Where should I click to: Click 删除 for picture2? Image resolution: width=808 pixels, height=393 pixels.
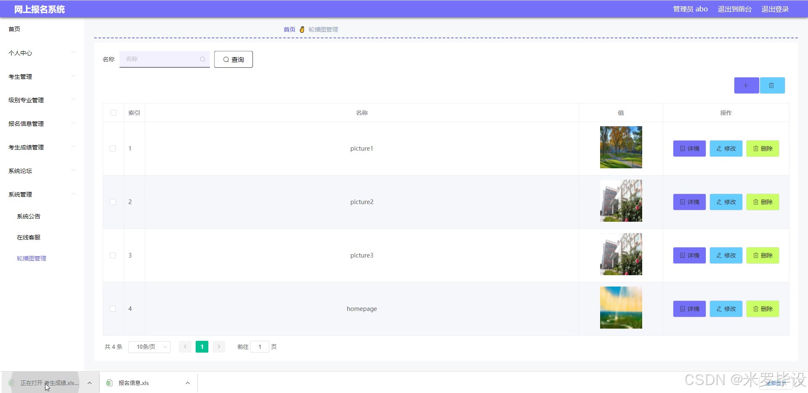click(x=763, y=202)
